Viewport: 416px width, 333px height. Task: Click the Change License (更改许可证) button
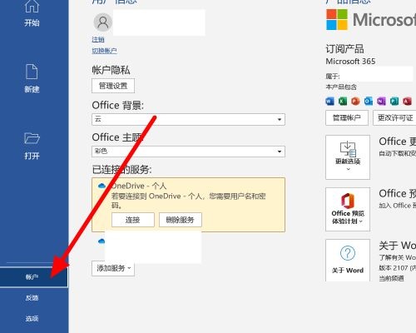click(395, 117)
